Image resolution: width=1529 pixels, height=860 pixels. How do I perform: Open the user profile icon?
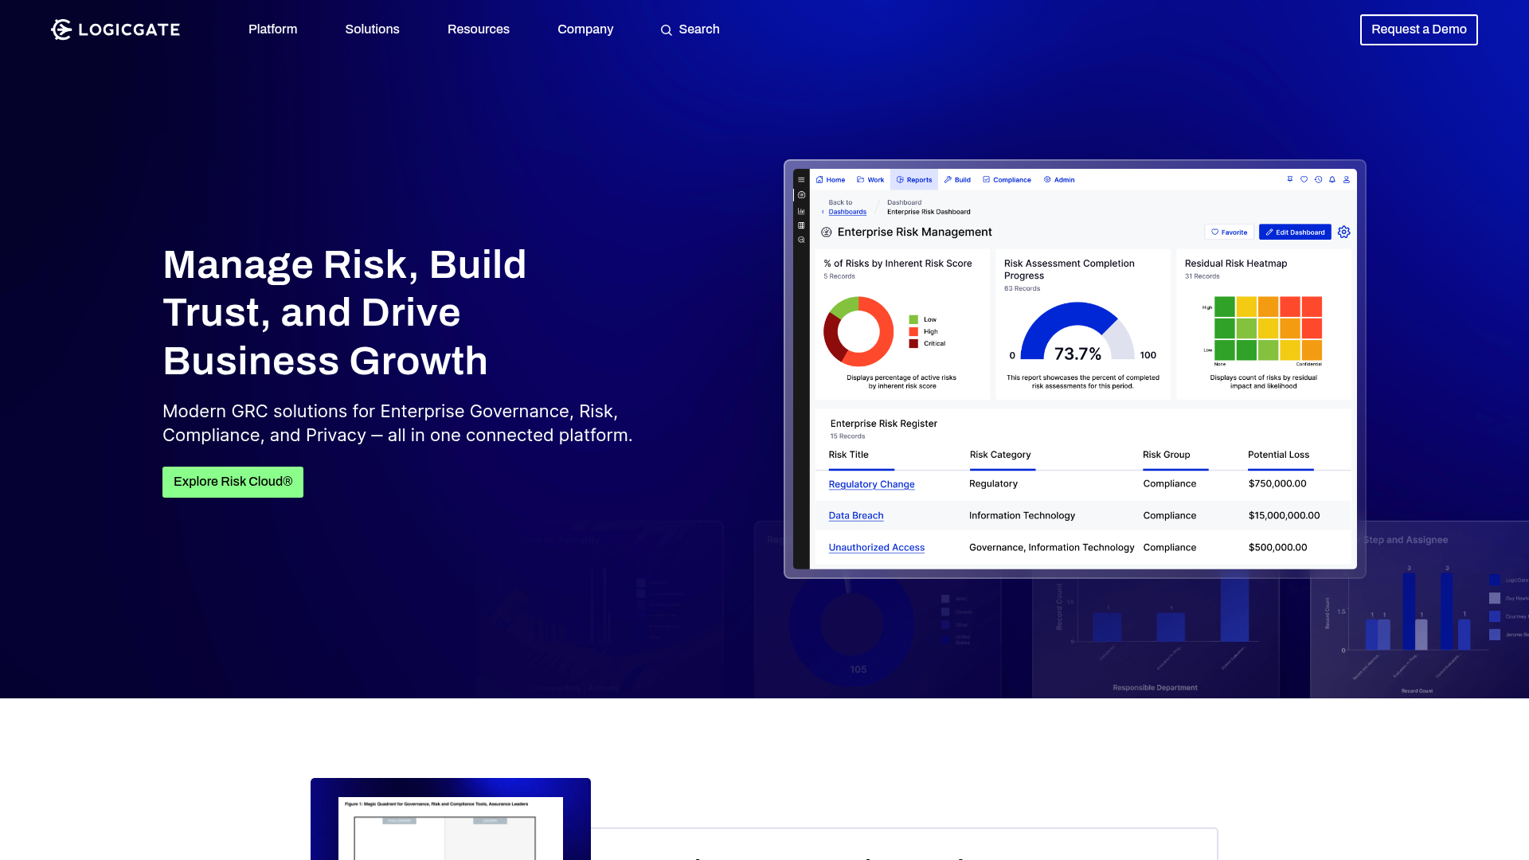pyautogui.click(x=1347, y=179)
